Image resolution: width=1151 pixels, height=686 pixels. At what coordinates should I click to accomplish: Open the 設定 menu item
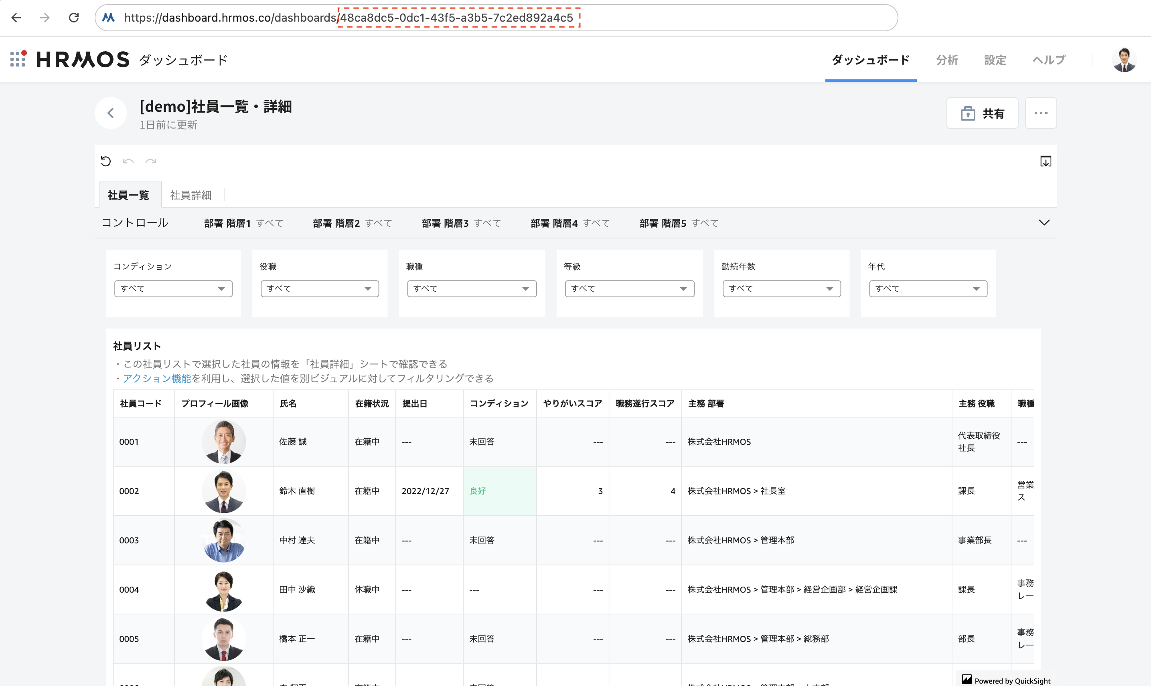click(x=995, y=60)
